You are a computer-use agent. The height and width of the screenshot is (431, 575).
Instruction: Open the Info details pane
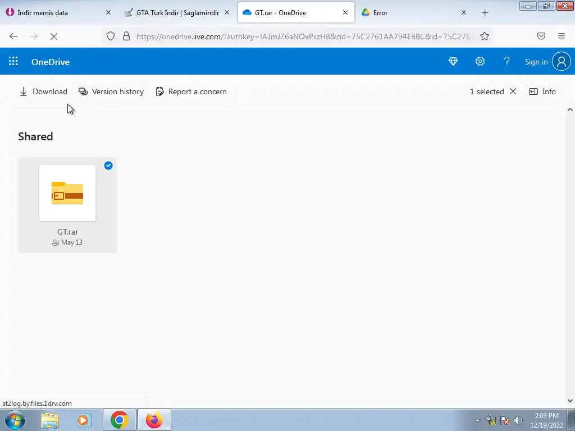(542, 91)
